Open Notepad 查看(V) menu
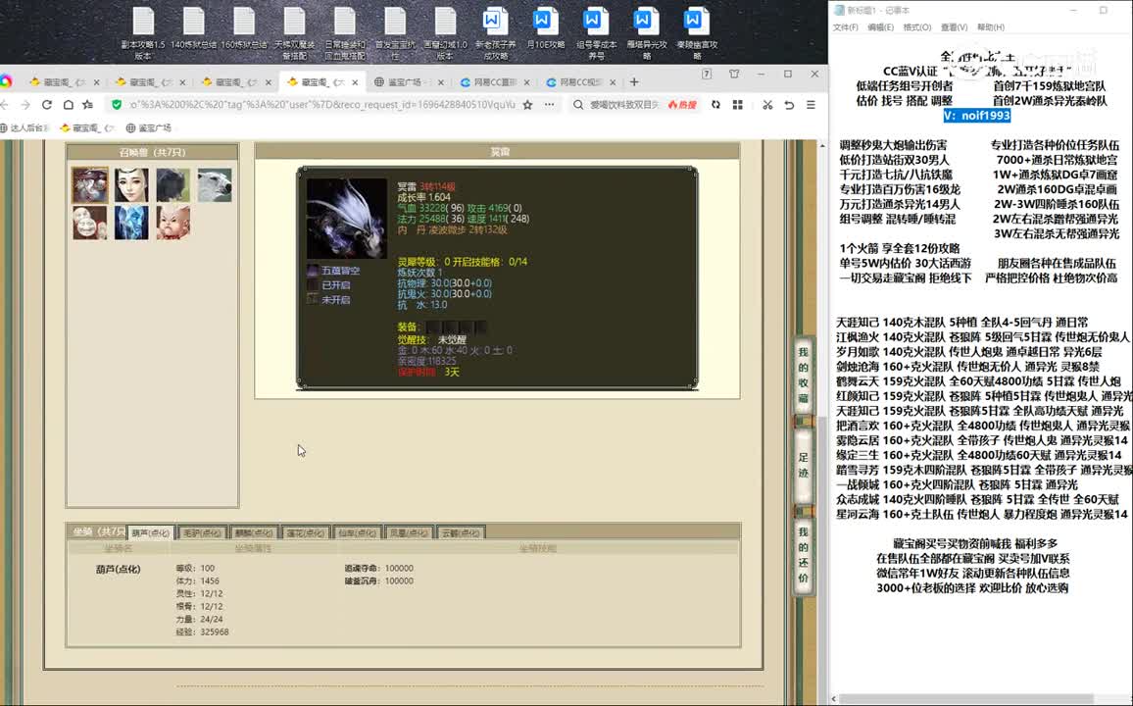Viewport: 1133px width, 706px height. coord(954,27)
